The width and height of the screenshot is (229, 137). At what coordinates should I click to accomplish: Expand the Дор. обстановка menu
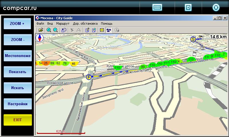85,24
